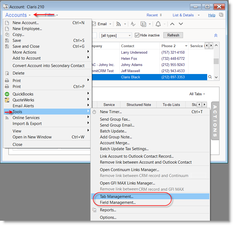Select Tab Management in Tools submenu
This screenshot has width=233, height=225.
117,197
